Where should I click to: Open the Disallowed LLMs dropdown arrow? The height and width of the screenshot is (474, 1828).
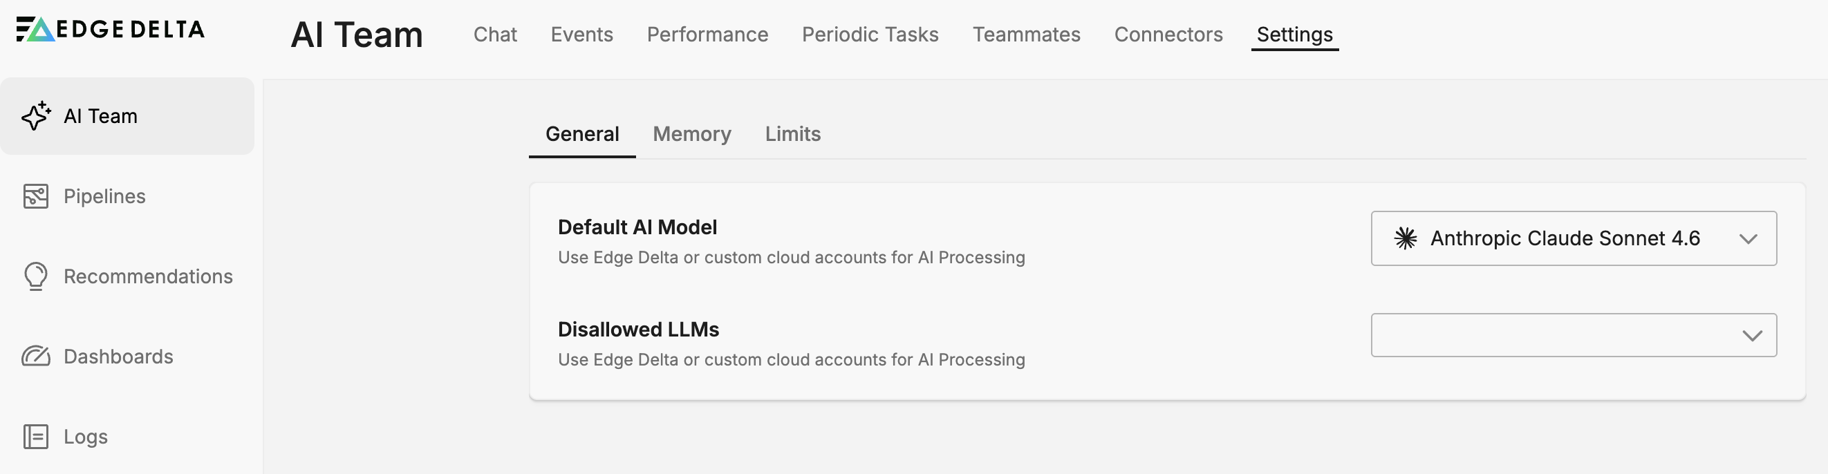(x=1752, y=336)
